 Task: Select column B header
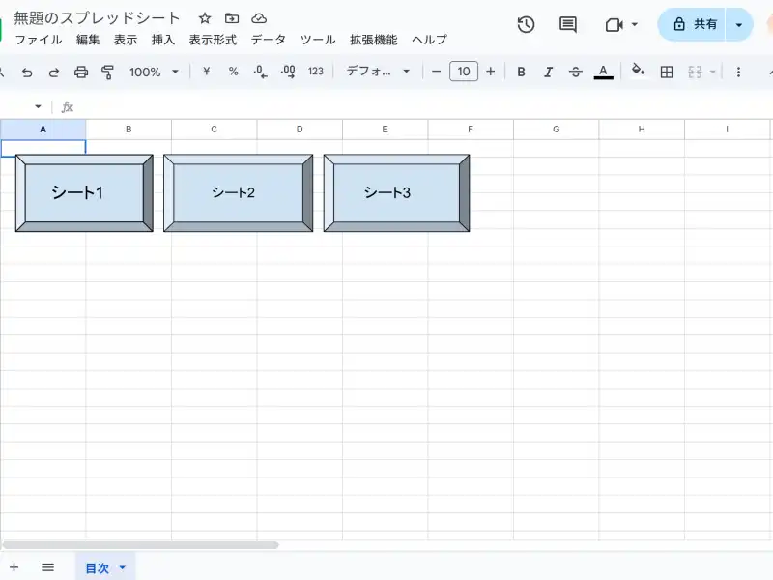129,130
